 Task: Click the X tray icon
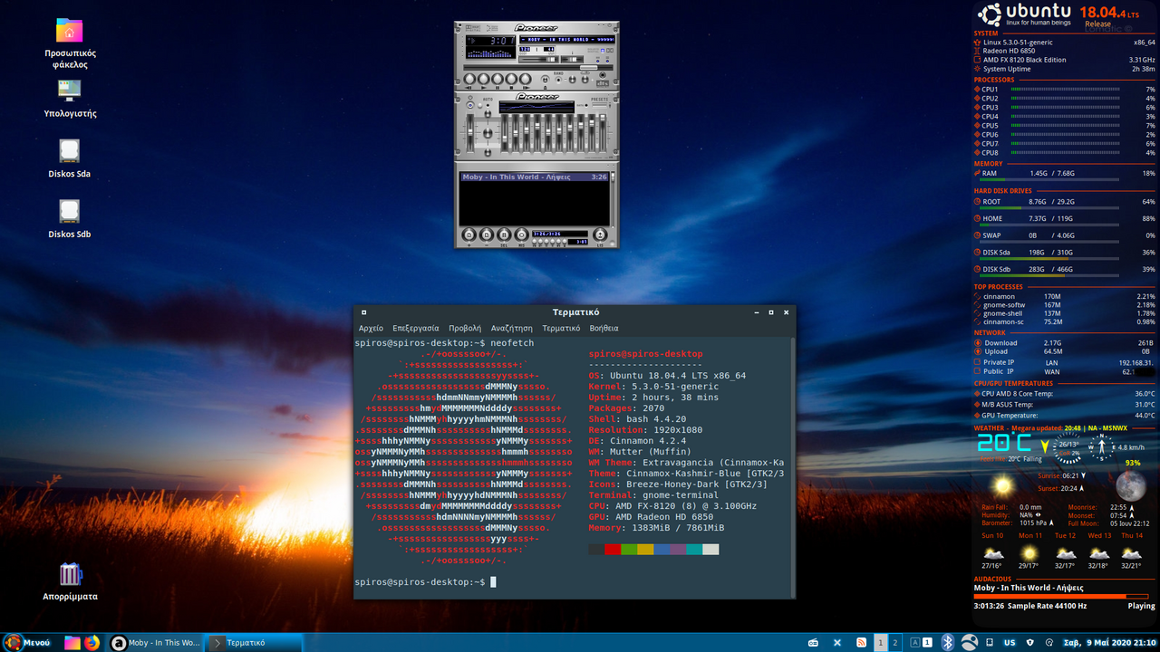point(837,643)
